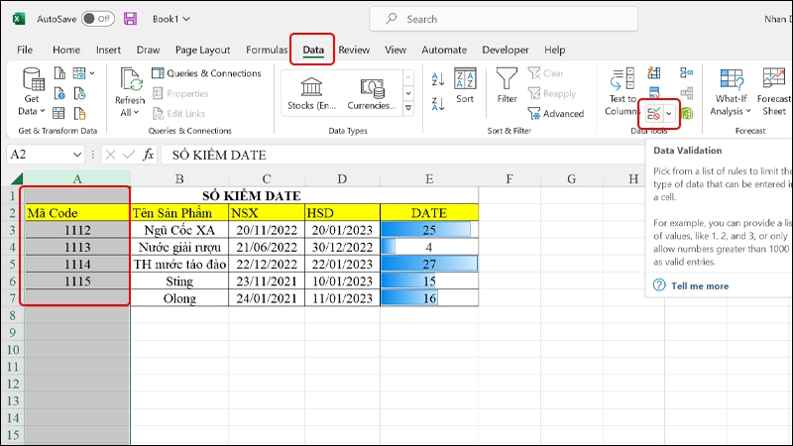Open the File menu tab
This screenshot has height=446, width=793.
click(x=25, y=50)
